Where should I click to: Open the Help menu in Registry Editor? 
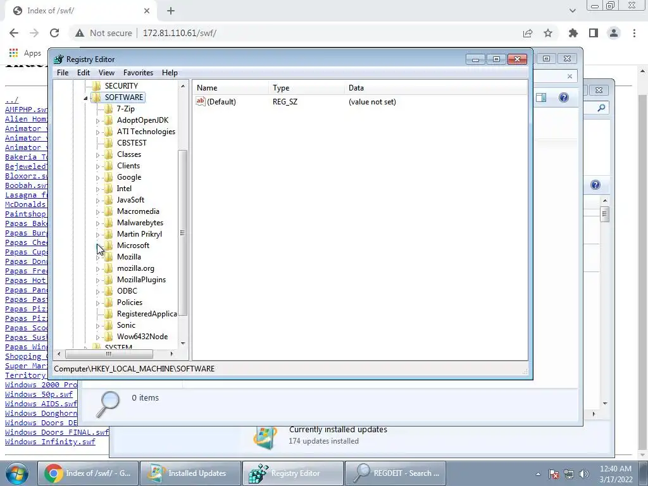click(170, 73)
